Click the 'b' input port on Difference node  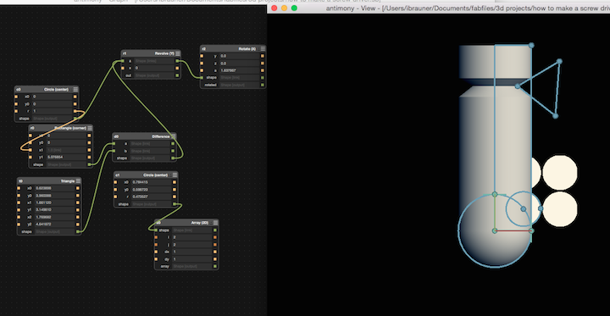tap(114, 151)
